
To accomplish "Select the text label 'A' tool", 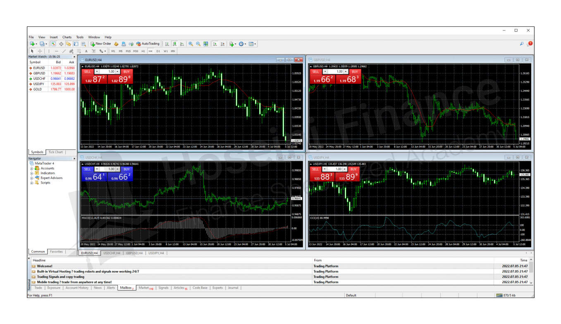I will click(x=86, y=51).
